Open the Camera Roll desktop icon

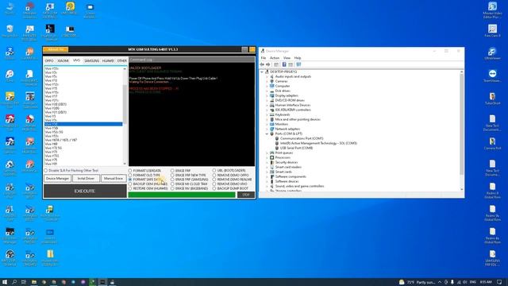[492, 144]
